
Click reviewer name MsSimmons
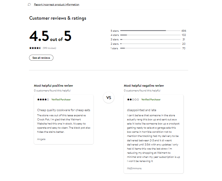click(x=134, y=168)
